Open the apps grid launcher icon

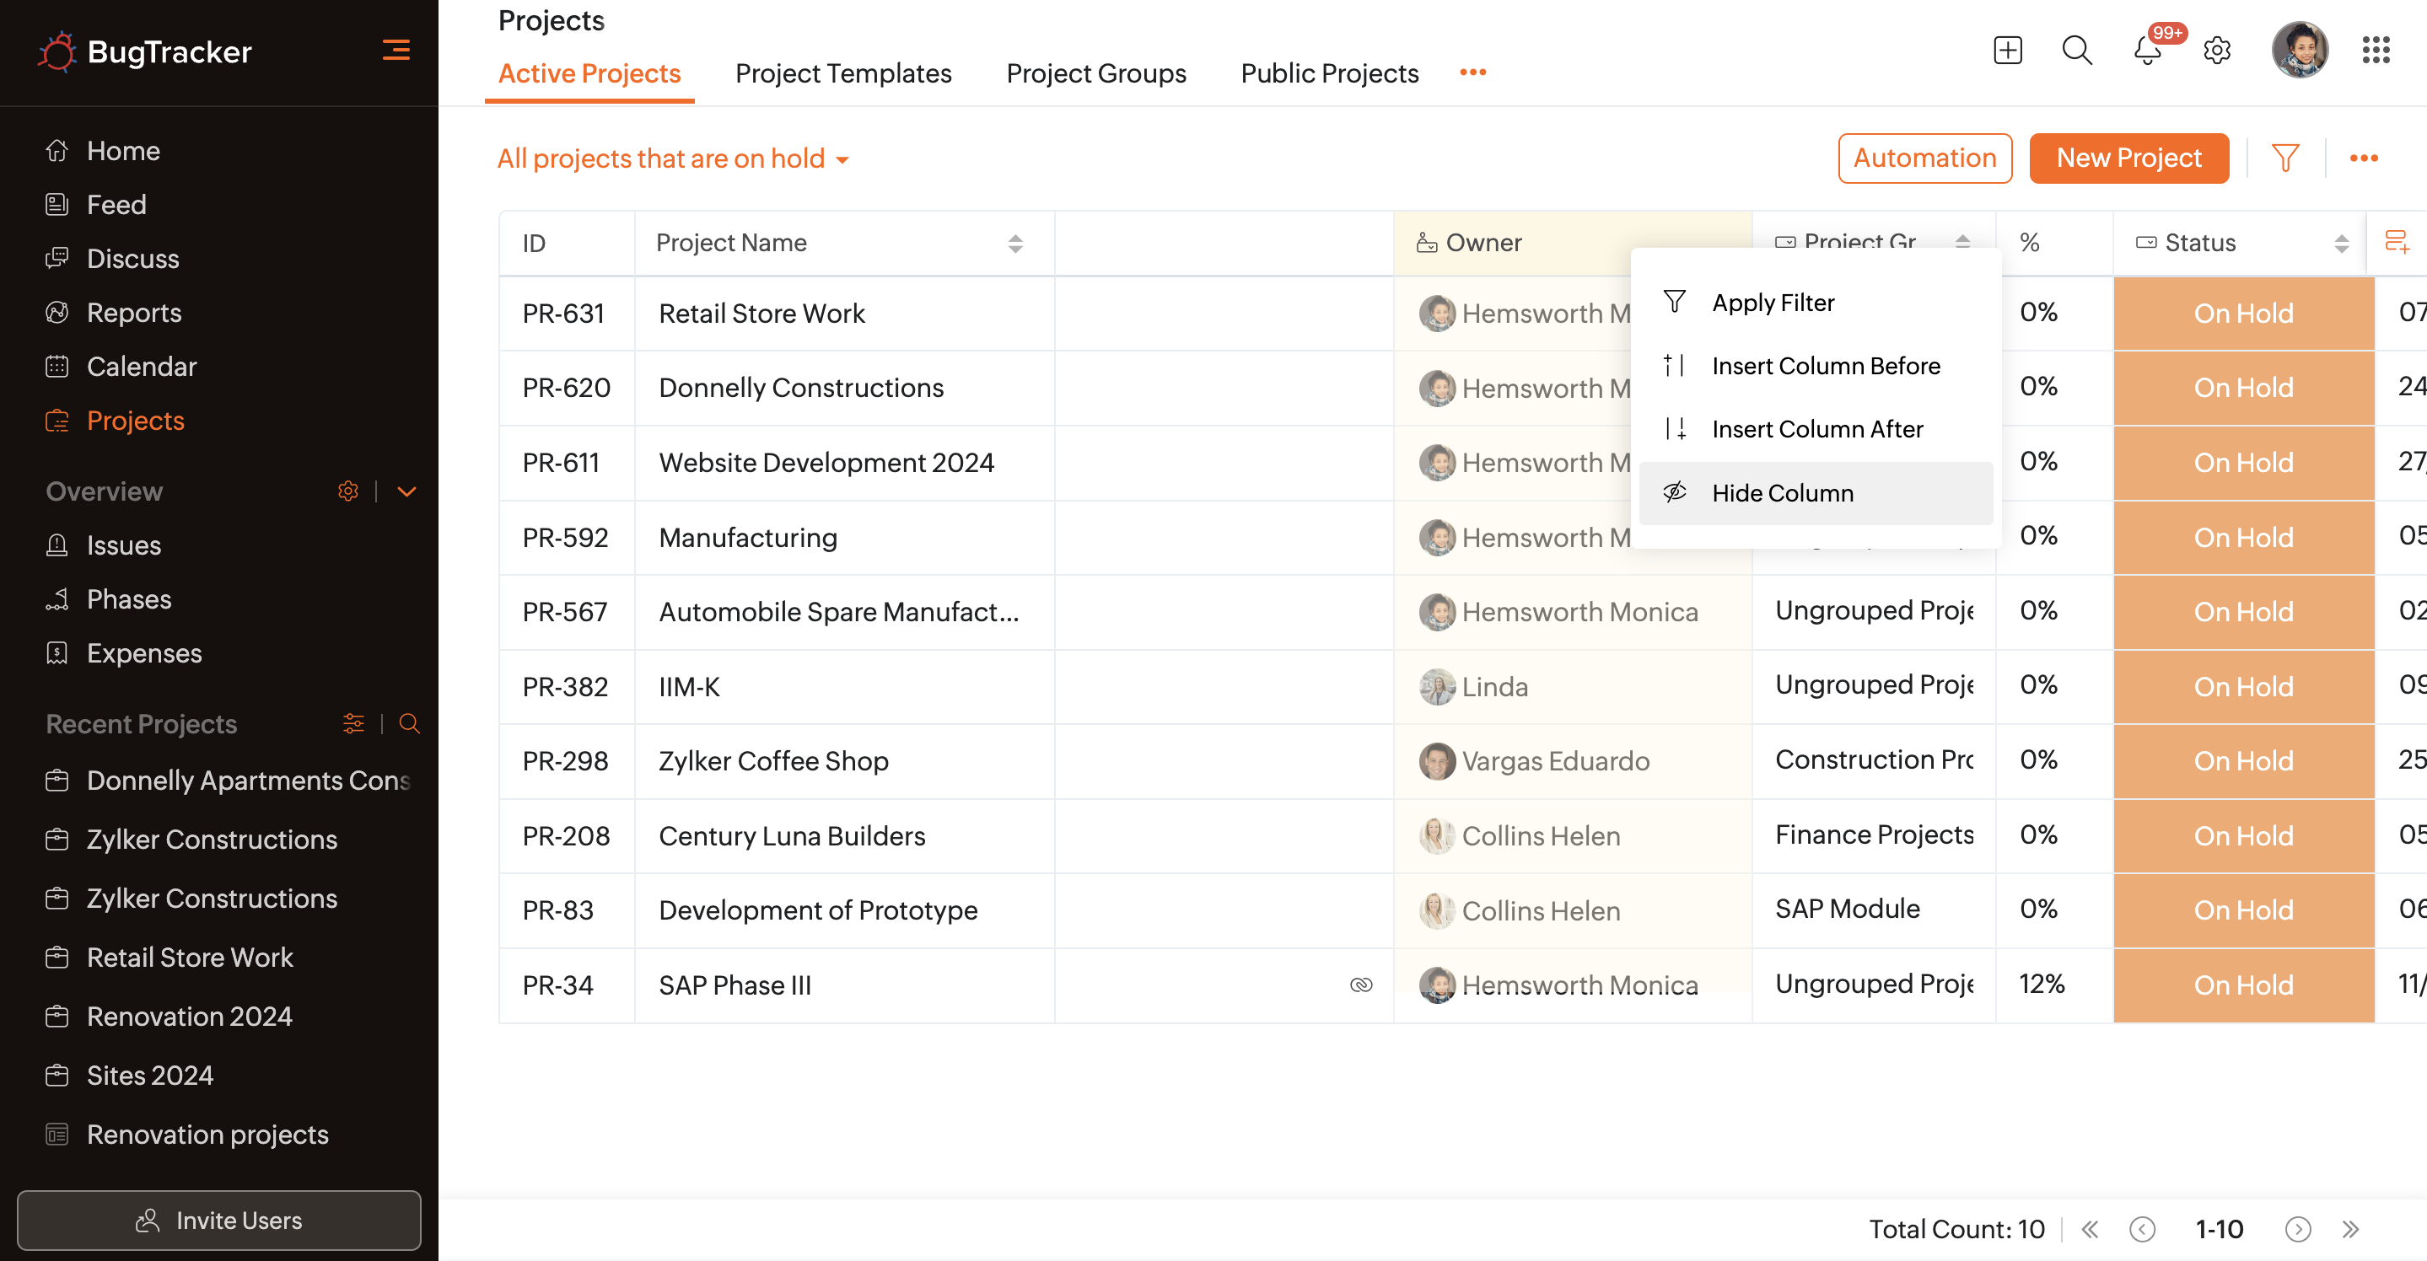click(2376, 50)
